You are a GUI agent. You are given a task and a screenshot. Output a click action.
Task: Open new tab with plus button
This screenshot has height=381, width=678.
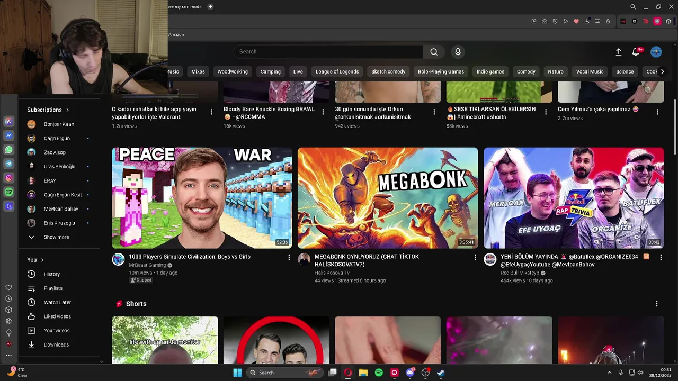[210, 7]
